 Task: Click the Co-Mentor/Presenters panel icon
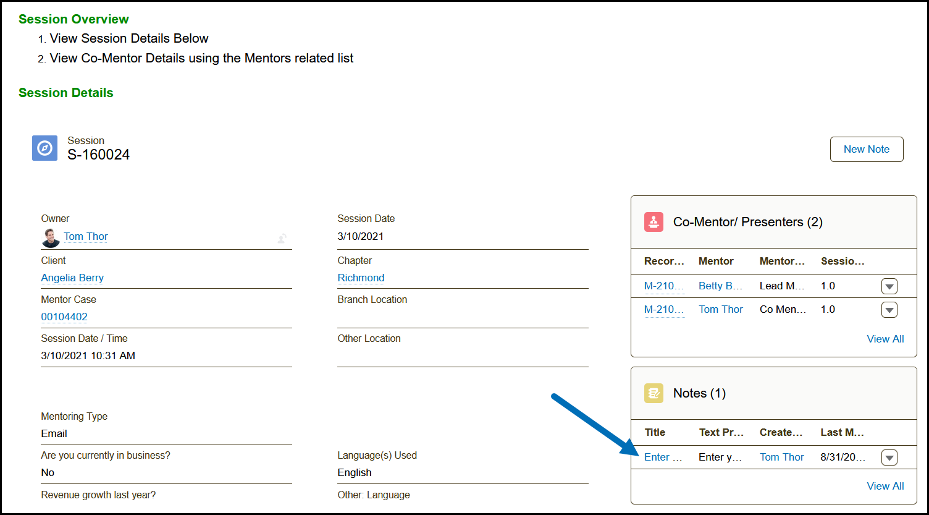click(654, 222)
